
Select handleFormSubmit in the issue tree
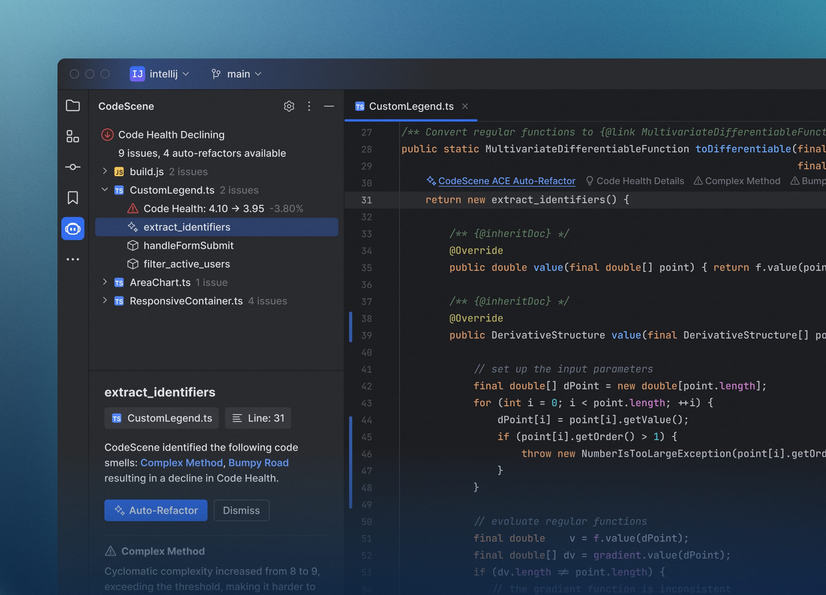[217, 246]
